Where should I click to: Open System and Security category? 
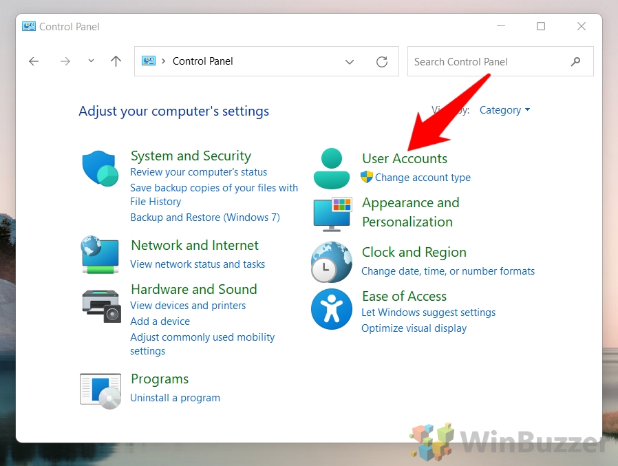[x=191, y=156]
